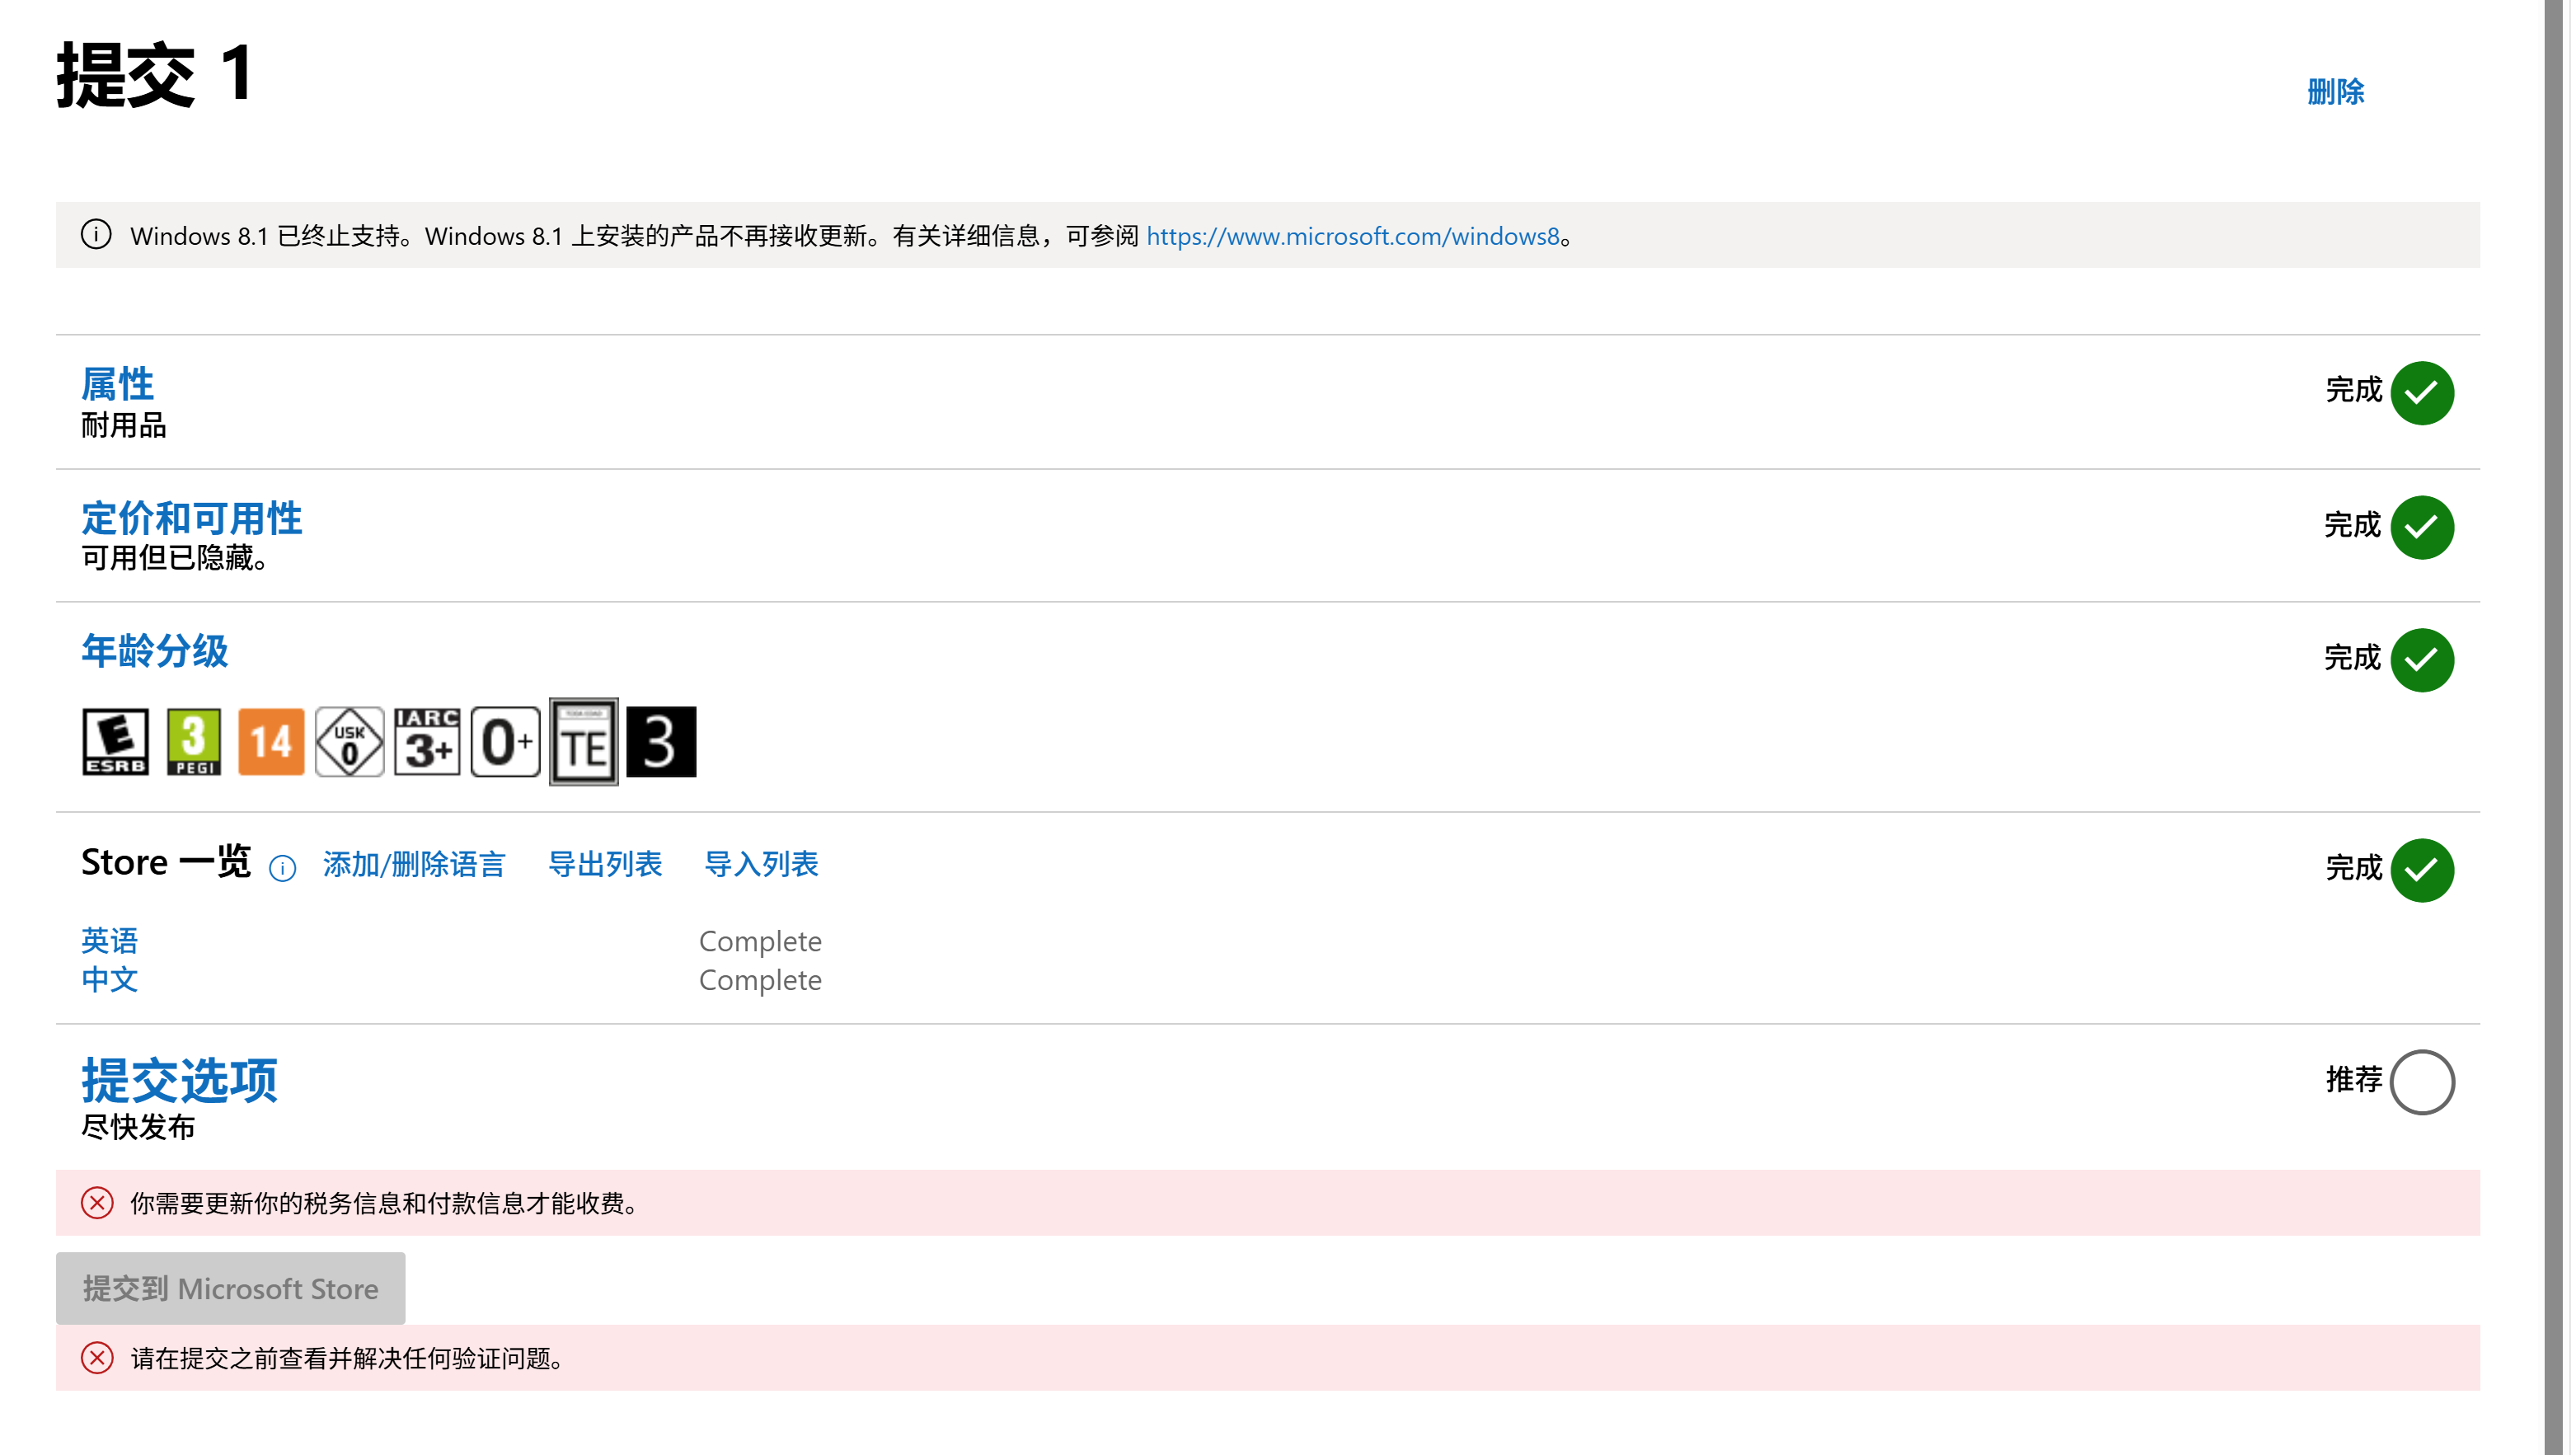
Task: Click the orange 14 rating badge
Action: [271, 742]
